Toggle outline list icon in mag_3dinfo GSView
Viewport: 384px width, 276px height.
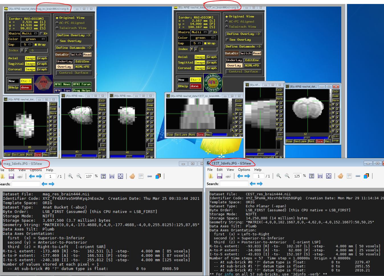[x=141, y=176]
